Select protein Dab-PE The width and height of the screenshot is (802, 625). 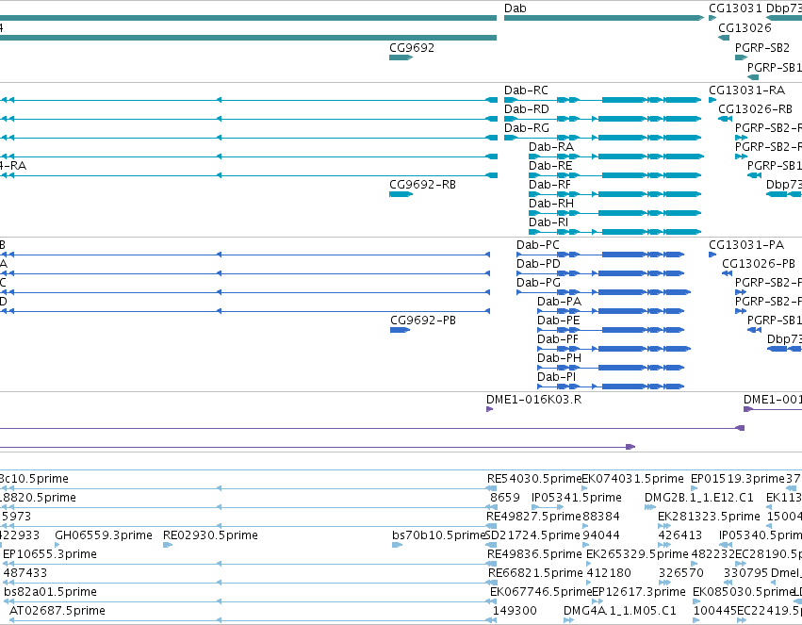(x=610, y=330)
